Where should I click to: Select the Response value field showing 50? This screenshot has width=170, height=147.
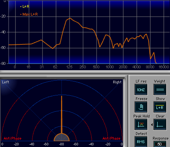click(160, 144)
